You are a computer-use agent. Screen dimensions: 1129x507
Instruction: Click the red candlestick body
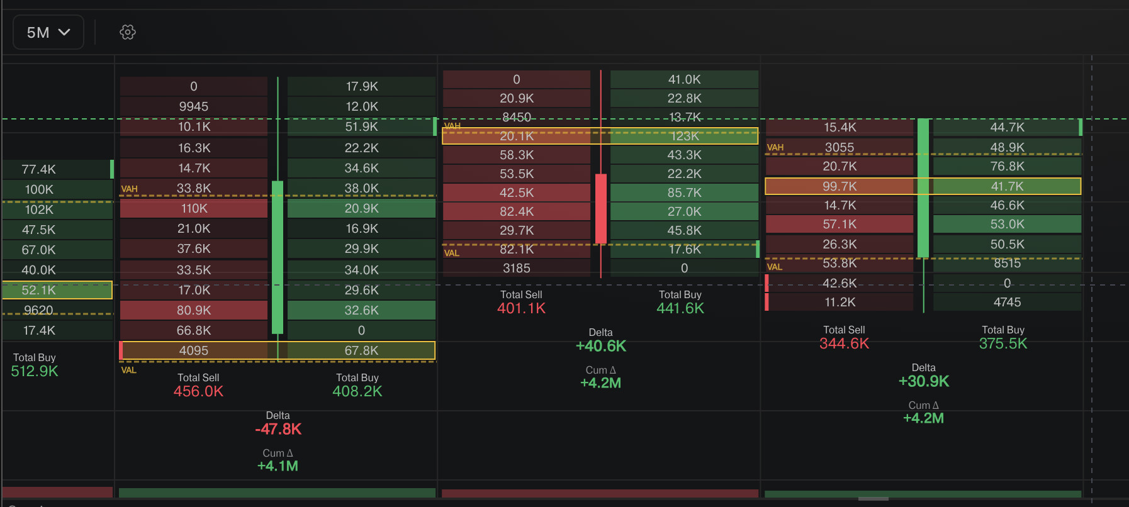pos(601,209)
